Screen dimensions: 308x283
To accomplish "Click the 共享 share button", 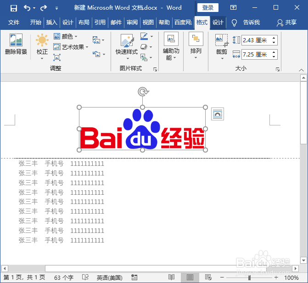I will pos(287,23).
